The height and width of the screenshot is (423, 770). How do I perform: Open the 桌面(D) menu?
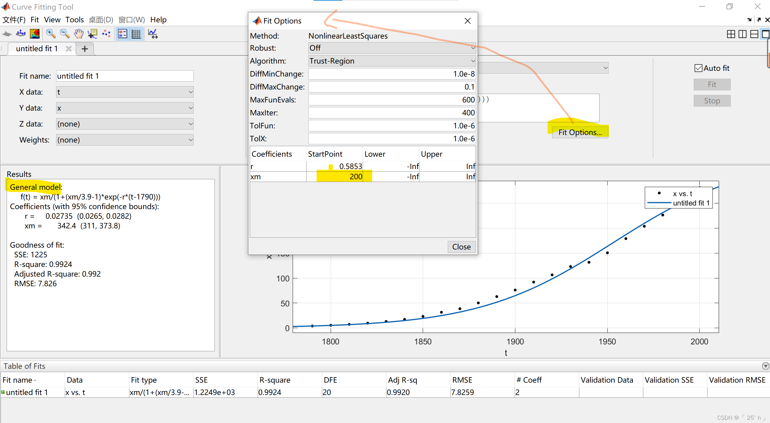pyautogui.click(x=101, y=20)
